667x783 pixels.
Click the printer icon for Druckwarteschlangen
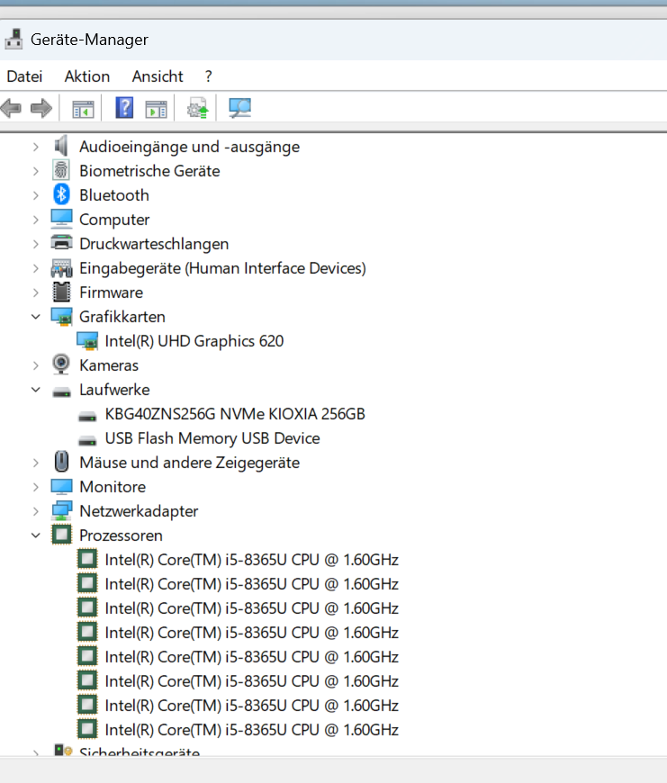pyautogui.click(x=61, y=243)
